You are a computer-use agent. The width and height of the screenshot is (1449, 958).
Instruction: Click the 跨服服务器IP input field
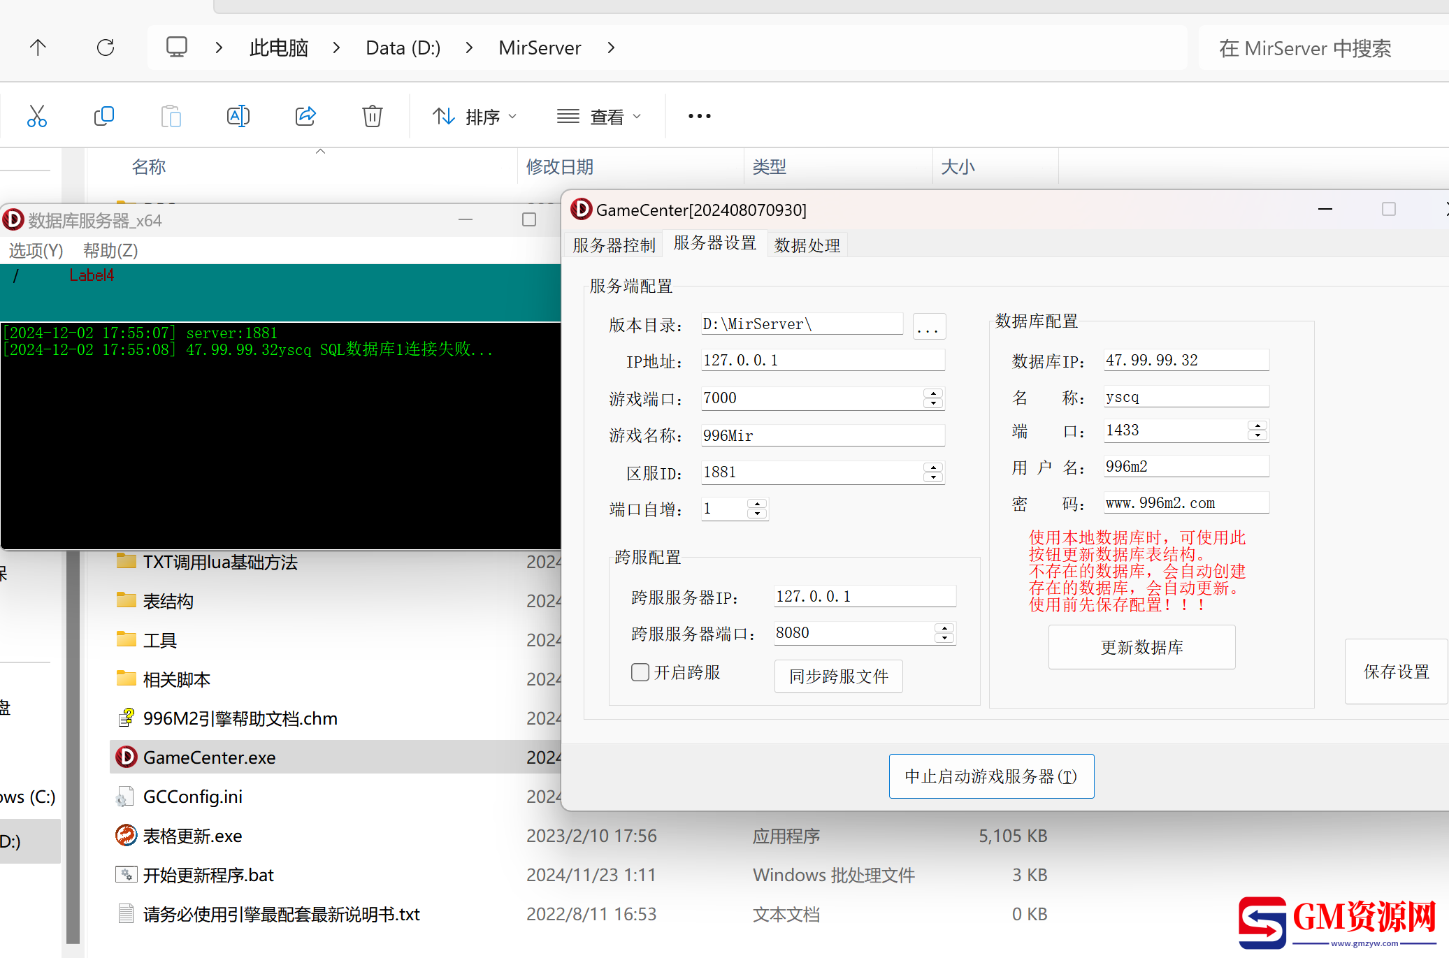tap(865, 597)
